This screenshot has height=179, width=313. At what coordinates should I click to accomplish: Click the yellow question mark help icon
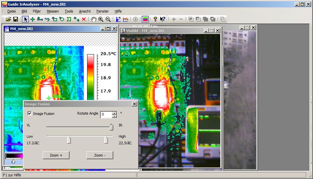(155, 19)
